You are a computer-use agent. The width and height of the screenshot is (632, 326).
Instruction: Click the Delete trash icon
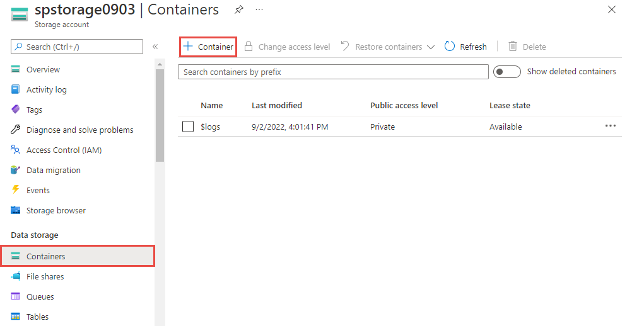click(x=513, y=47)
